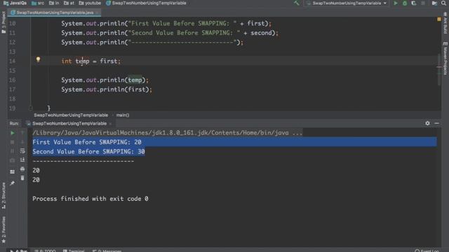Rerun program via green arrow in Run panel
The height and width of the screenshot is (252, 449).
point(13,133)
